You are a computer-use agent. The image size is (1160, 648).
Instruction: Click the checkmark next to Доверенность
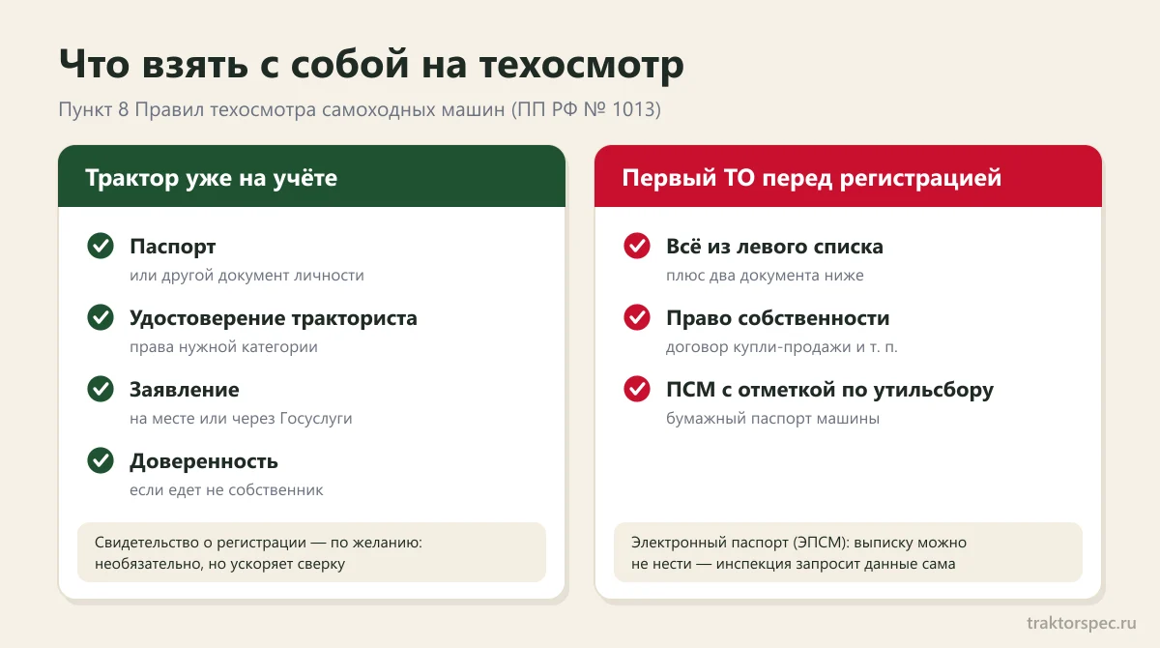point(101,460)
